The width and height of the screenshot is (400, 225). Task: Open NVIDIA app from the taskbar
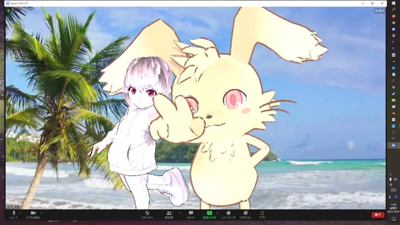[393, 61]
